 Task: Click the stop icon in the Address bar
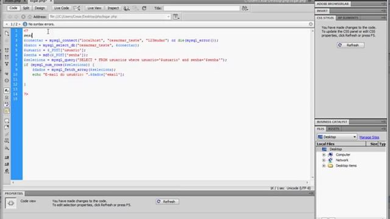point(23,17)
